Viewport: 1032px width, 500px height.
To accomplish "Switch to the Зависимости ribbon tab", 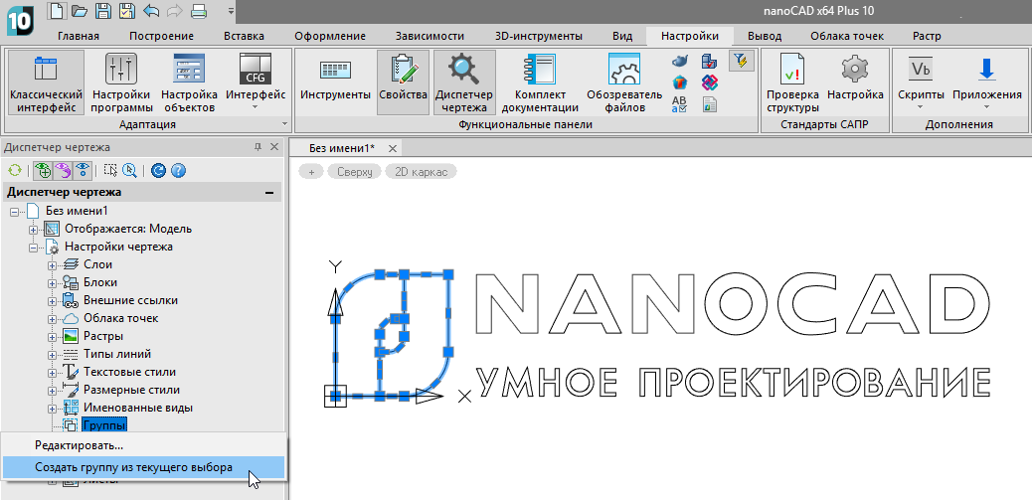I will click(430, 36).
